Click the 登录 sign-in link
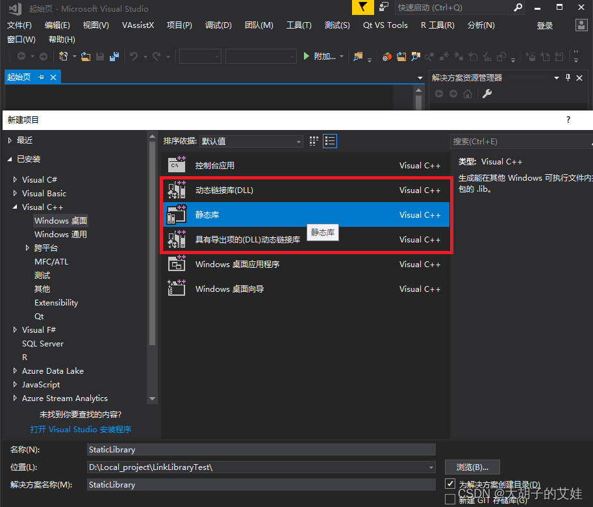The image size is (593, 507). tap(544, 26)
